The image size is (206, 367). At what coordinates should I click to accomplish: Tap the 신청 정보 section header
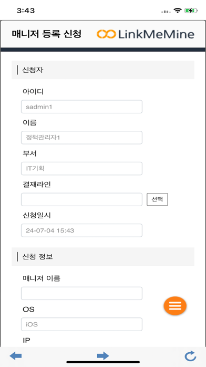[103, 257]
